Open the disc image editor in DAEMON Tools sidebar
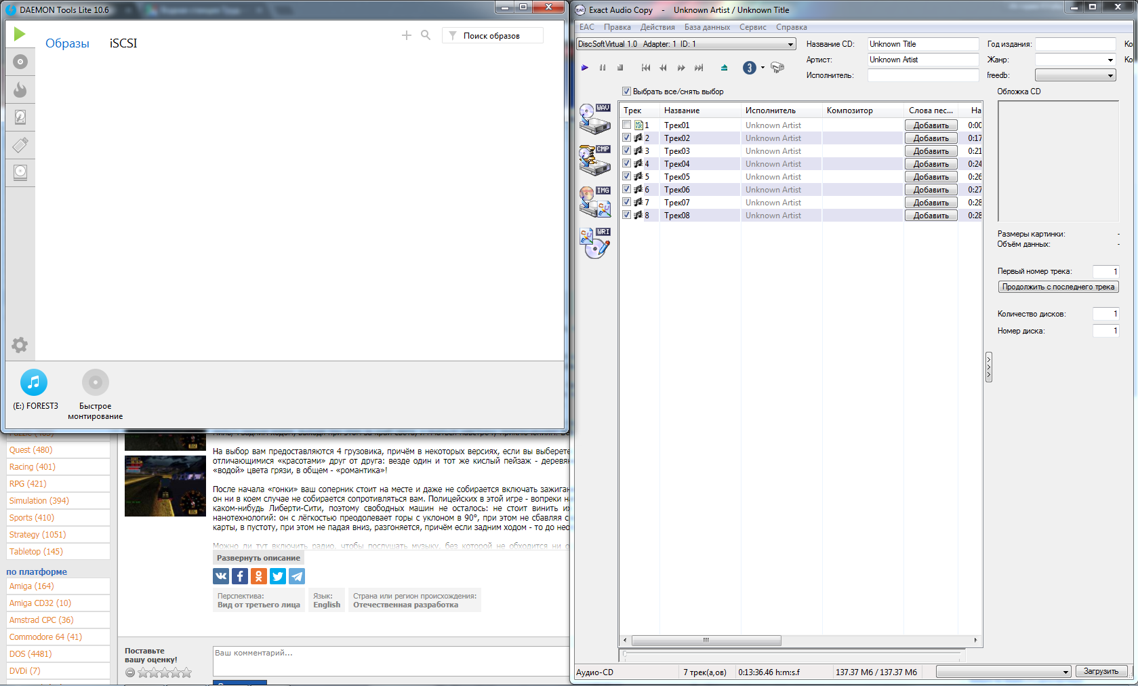This screenshot has height=686, width=1138. 20,62
